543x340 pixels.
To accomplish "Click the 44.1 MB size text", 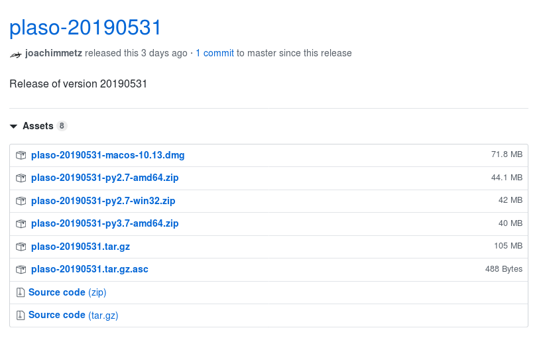I will coord(507,178).
